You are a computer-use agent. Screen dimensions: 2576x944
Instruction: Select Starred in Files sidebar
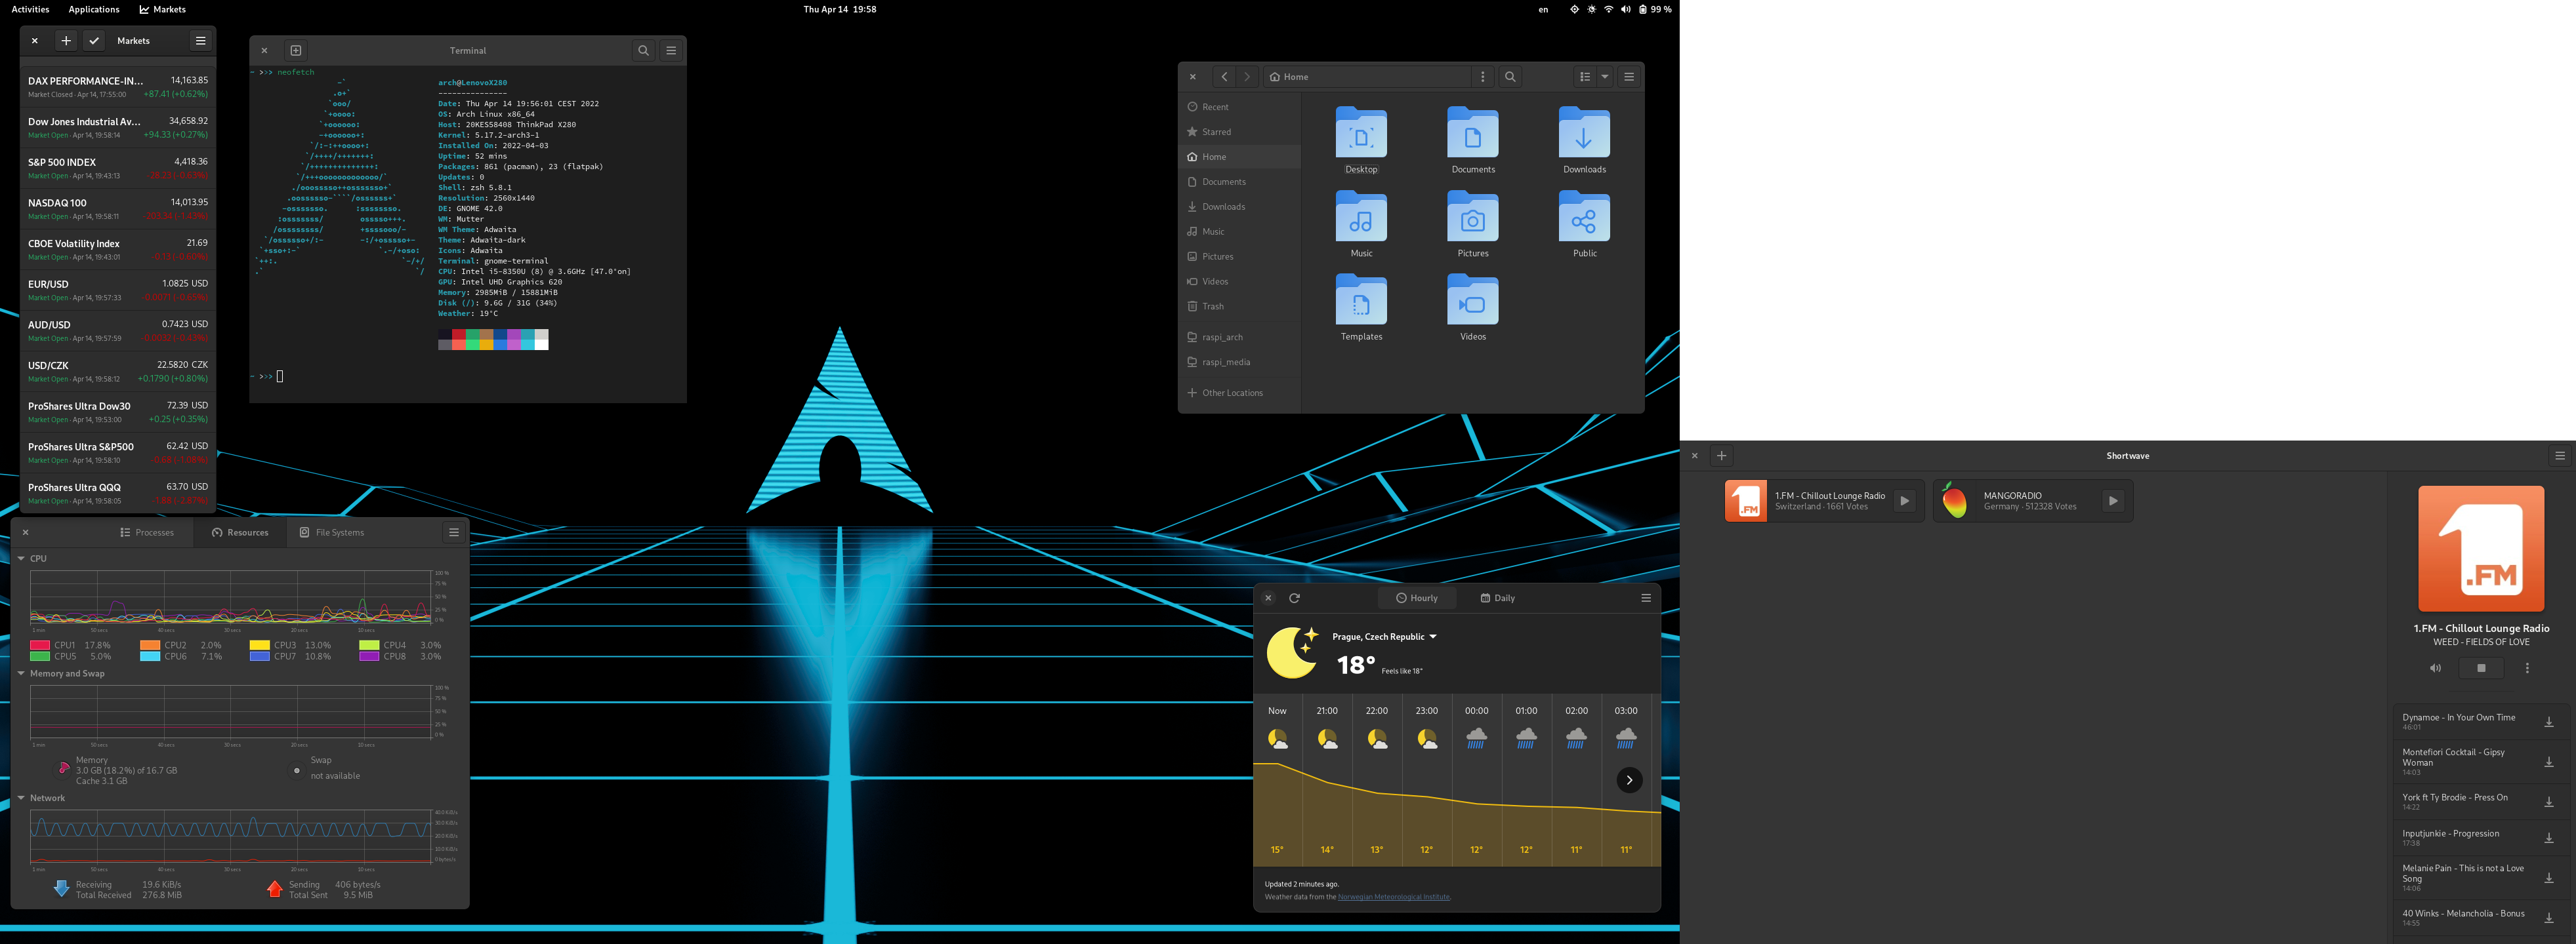tap(1240, 132)
